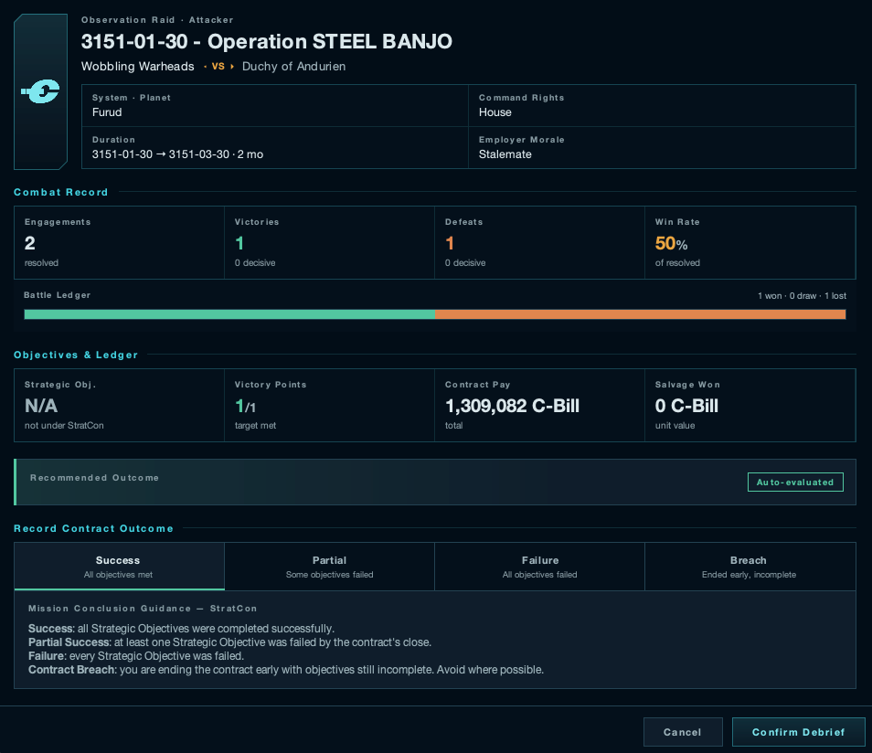The width and height of the screenshot is (872, 753).
Task: Click the orange lost segment of Battle Ledger bar
Action: click(640, 314)
